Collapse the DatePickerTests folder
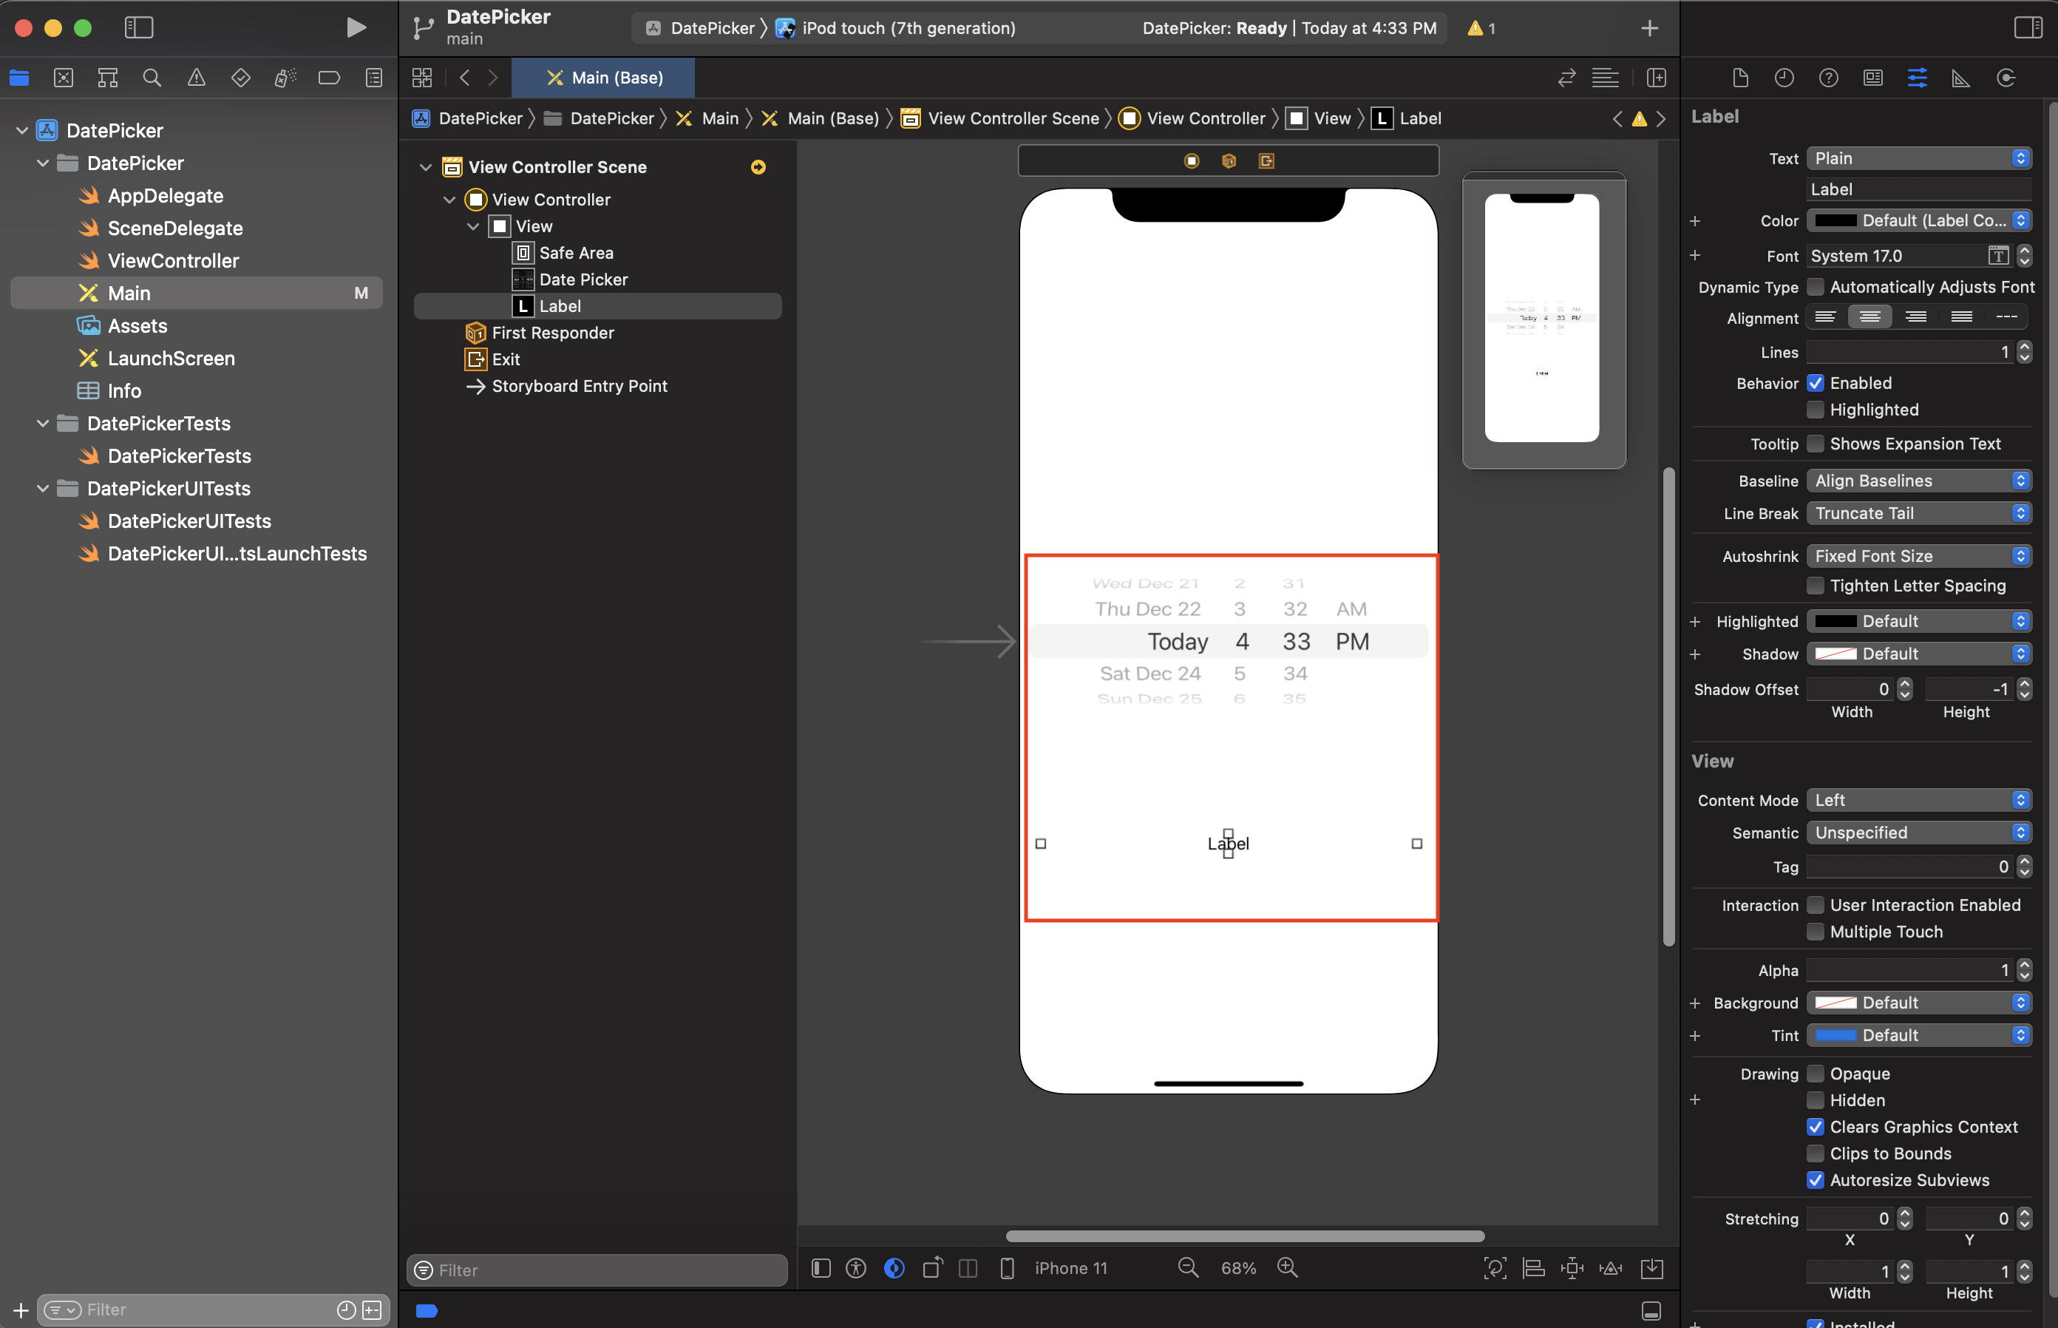This screenshot has width=2058, height=1328. coord(42,424)
